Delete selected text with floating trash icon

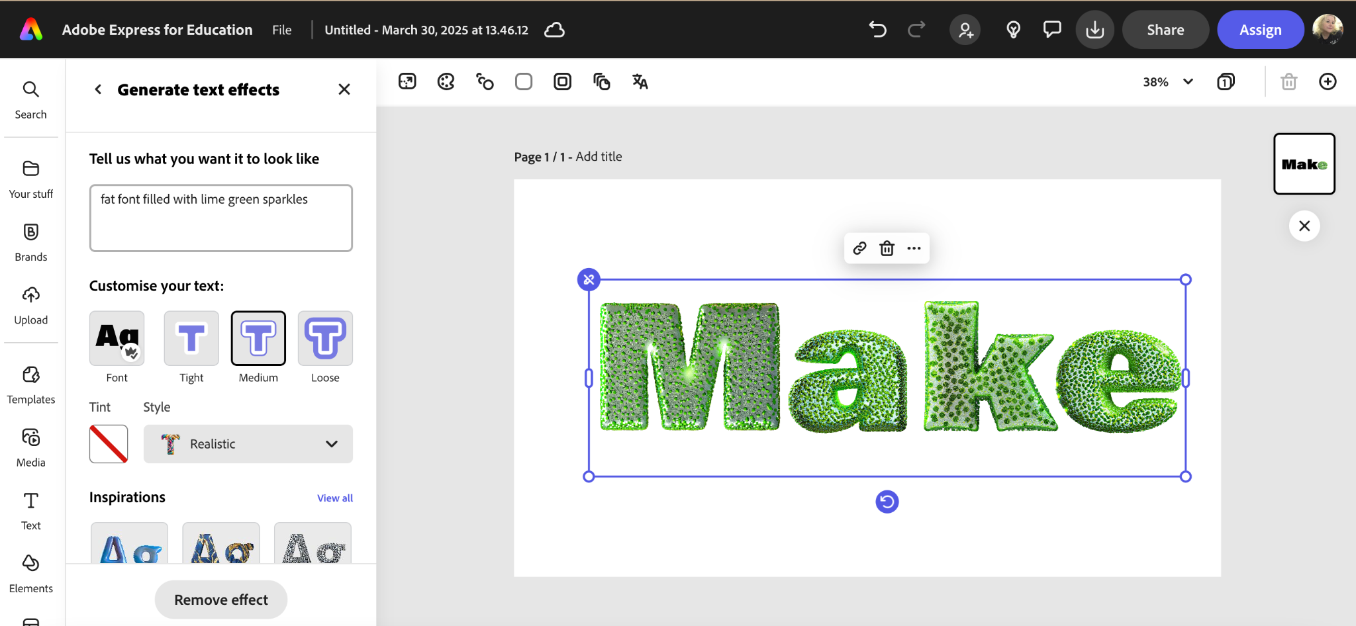tap(887, 248)
